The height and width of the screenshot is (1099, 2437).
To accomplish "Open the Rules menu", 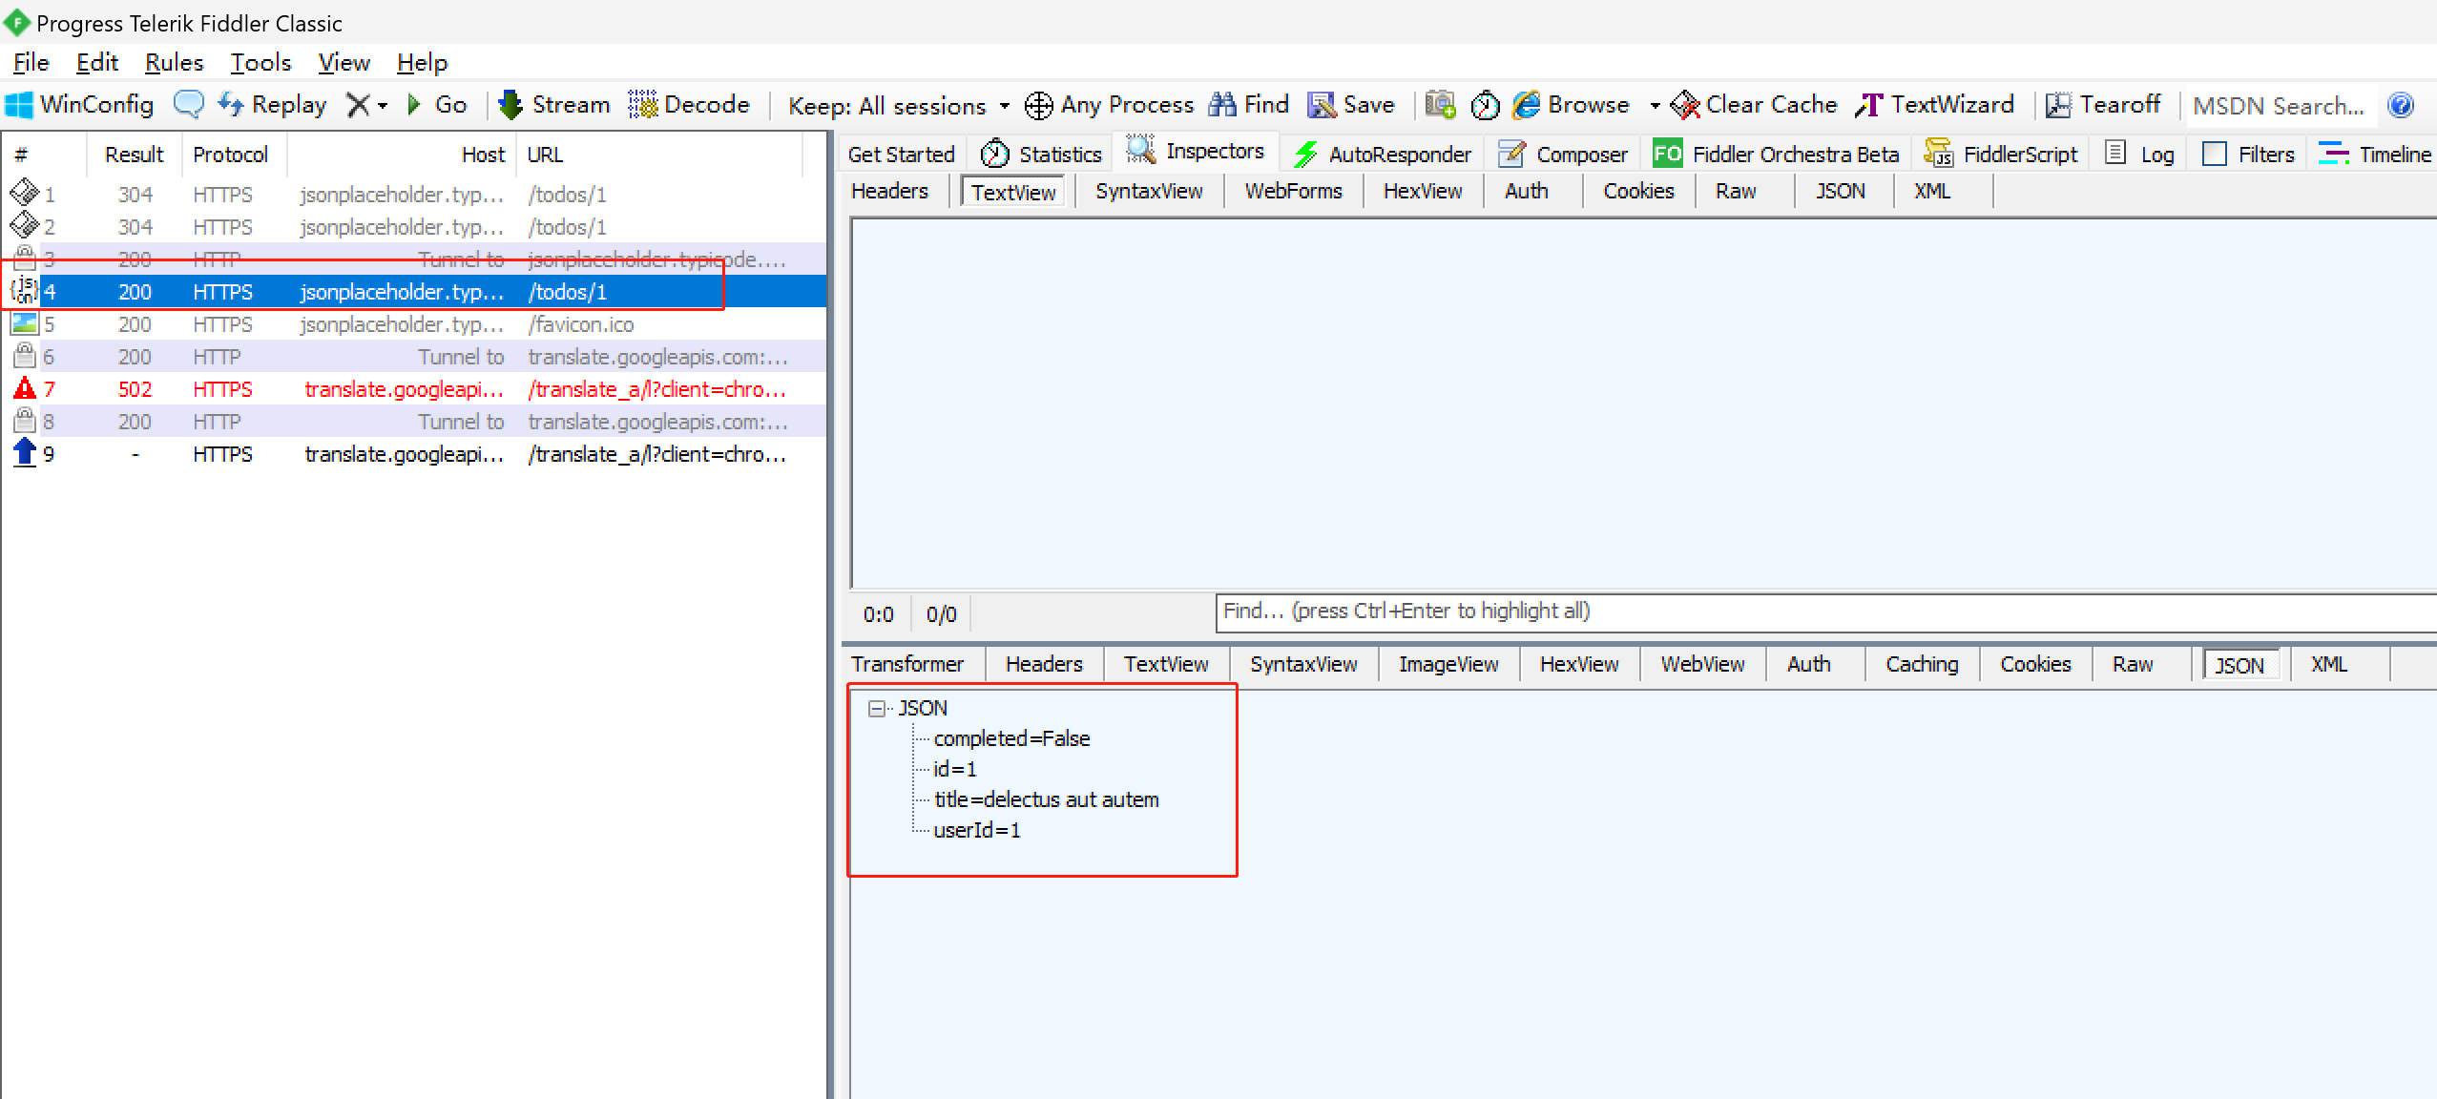I will coord(174,63).
